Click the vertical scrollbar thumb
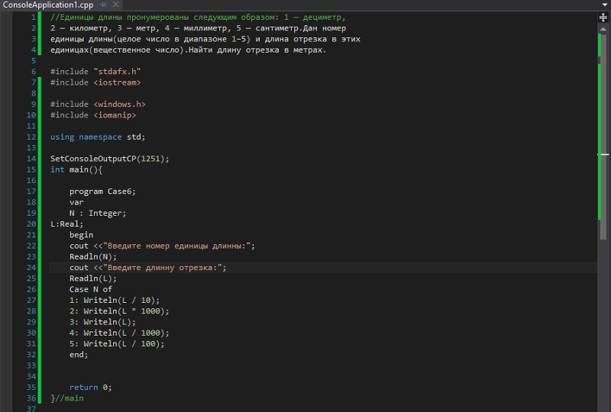 603,137
